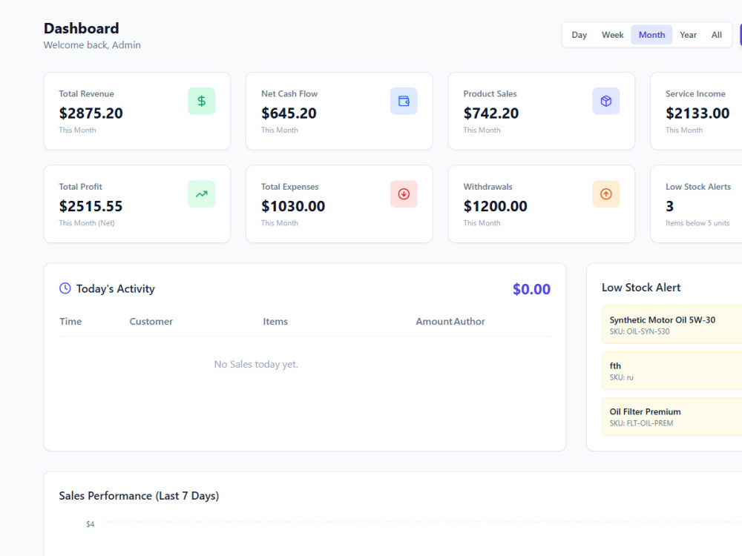This screenshot has height=556, width=742.
Task: Click the $1200.00 withdrawals value
Action: (495, 206)
